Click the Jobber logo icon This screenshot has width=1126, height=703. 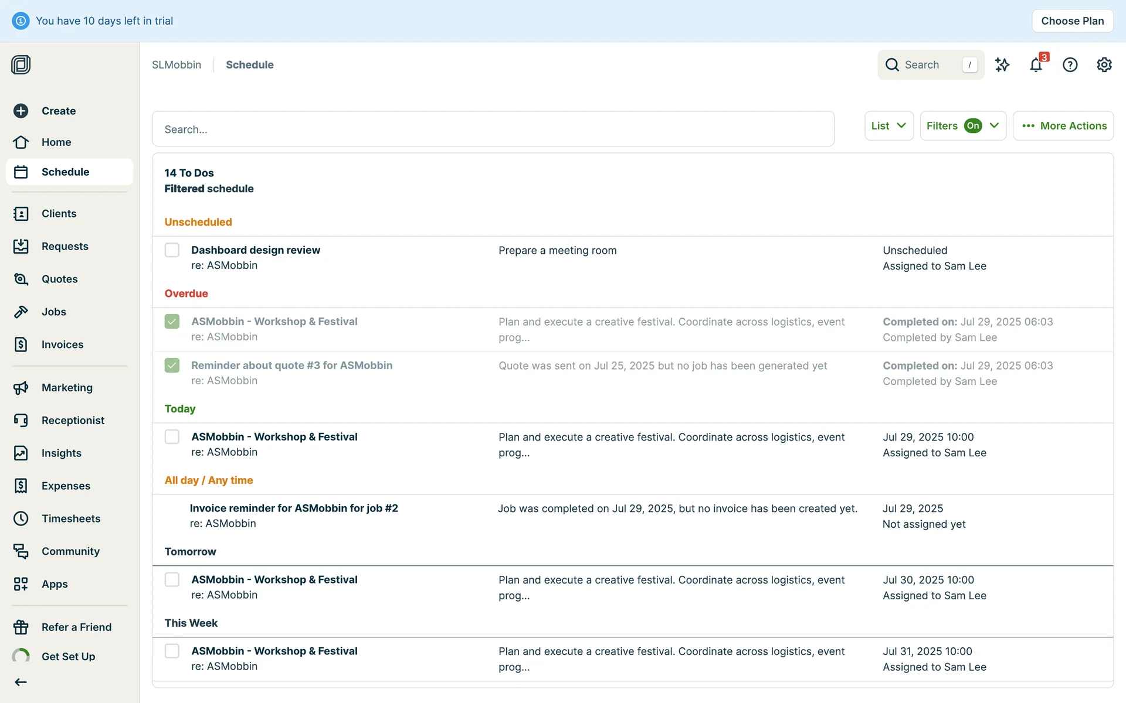point(21,64)
